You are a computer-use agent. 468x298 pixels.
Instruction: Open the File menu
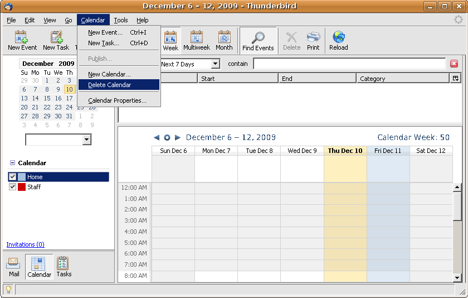click(11, 20)
